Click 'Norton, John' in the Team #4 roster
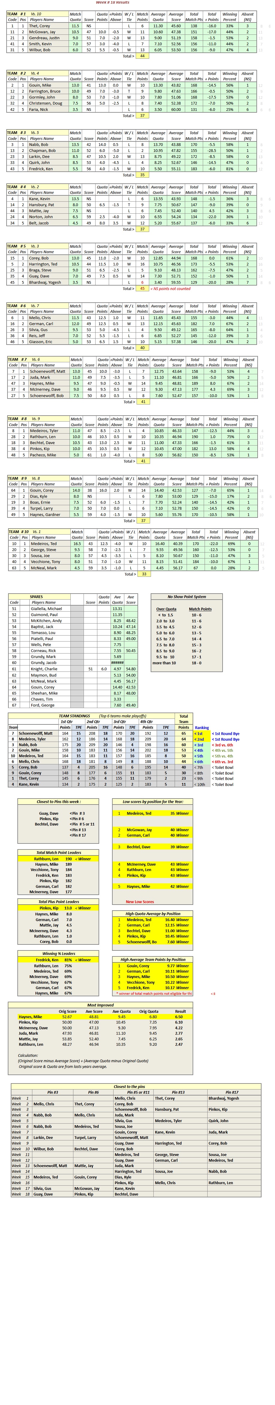 click(x=40, y=217)
